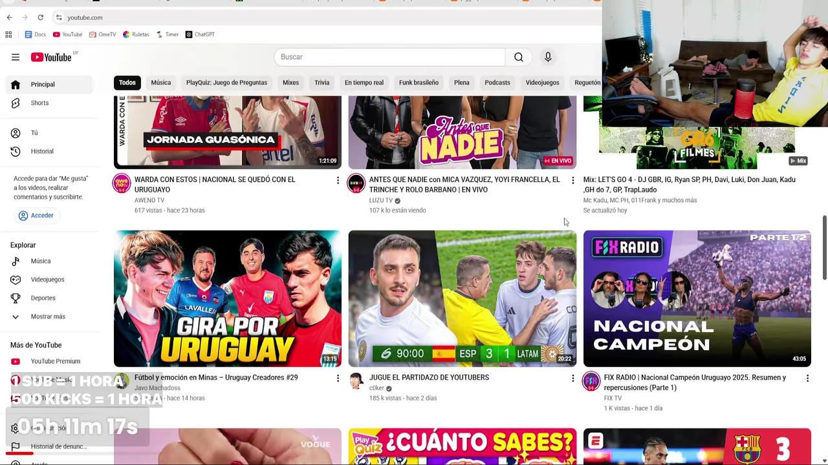Viewport: 828px width, 465px height.
Task: Select the En tiempo real chip
Action: pyautogui.click(x=364, y=83)
